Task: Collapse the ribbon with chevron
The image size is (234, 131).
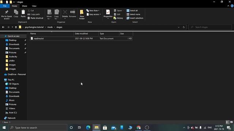Action: click(228, 6)
